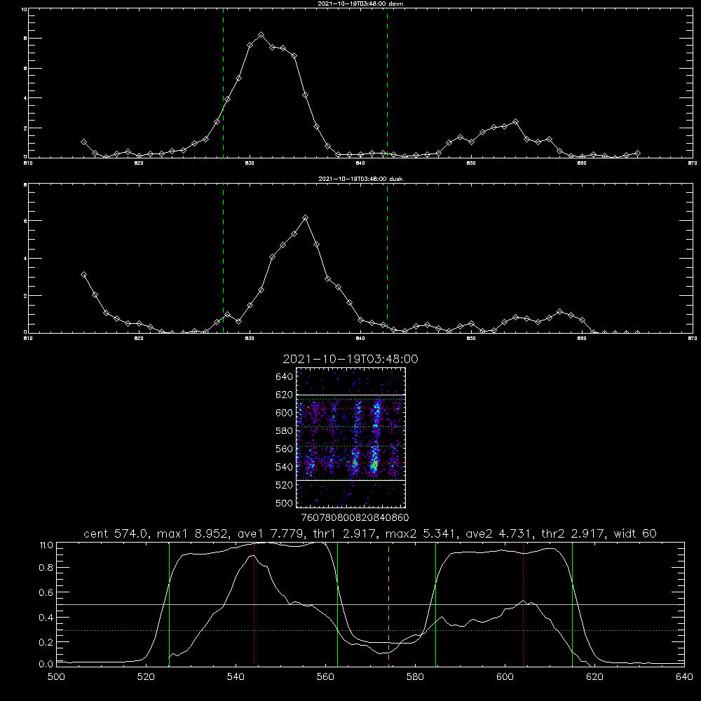Click the upper solid white line on heat map

point(350,395)
